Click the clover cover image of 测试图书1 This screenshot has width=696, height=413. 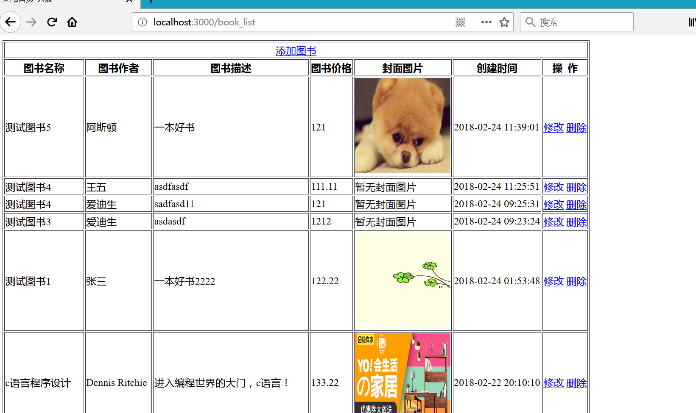(403, 280)
